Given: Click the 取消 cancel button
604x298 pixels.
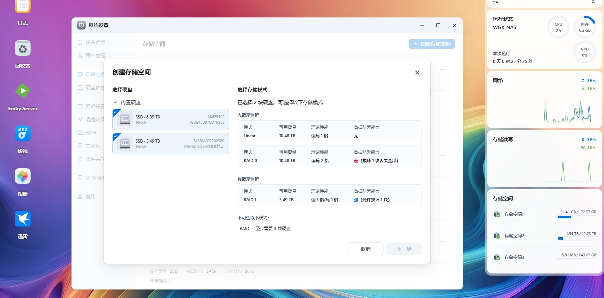Looking at the screenshot, I should 365,249.
